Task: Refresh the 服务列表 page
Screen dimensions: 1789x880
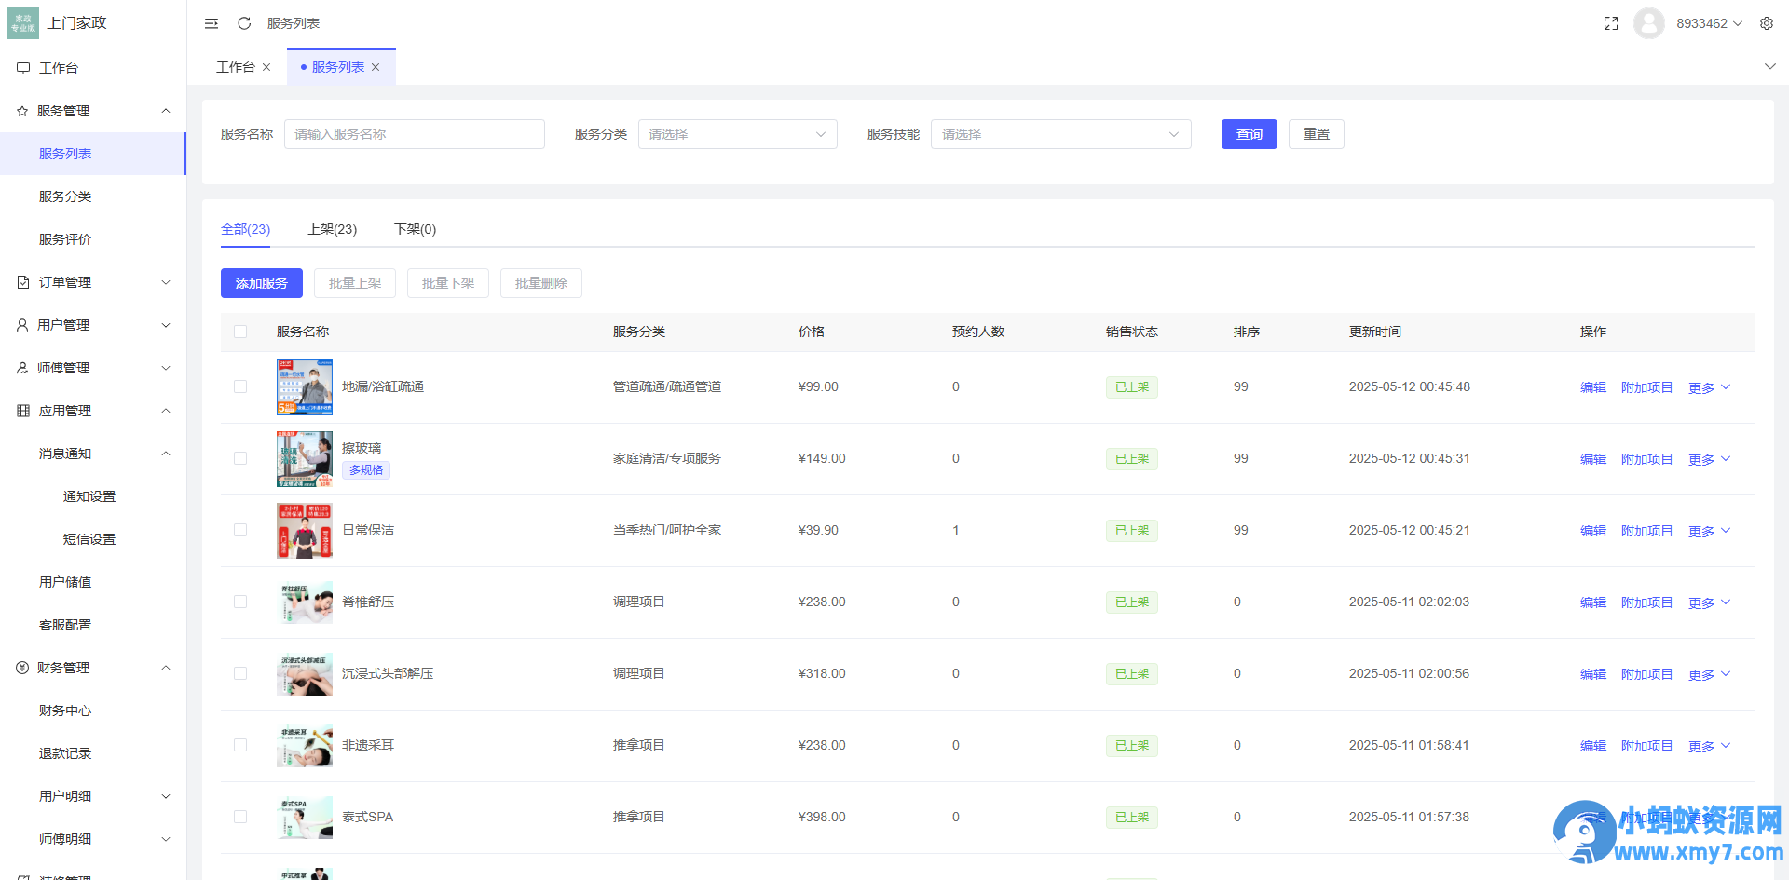Action: [x=243, y=23]
